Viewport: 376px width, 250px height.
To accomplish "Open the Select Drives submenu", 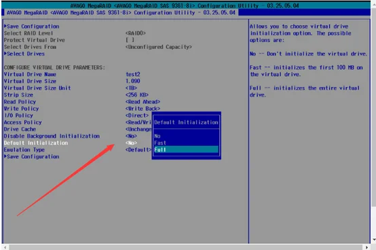I will 24,54.
